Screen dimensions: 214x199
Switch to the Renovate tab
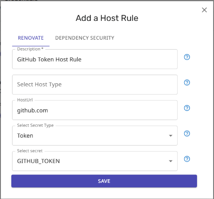pyautogui.click(x=31, y=38)
